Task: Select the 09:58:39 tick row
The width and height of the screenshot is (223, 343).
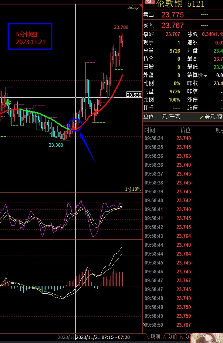Action: pyautogui.click(x=183, y=192)
